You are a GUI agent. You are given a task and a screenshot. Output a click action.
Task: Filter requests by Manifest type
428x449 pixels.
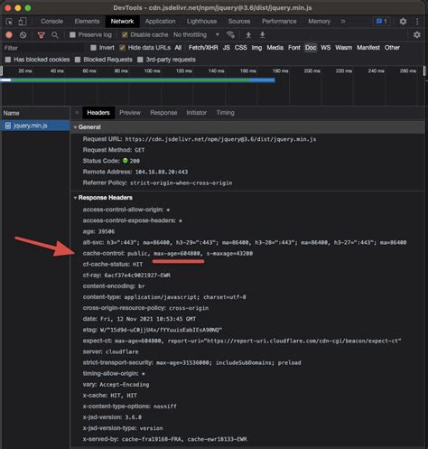tap(368, 48)
